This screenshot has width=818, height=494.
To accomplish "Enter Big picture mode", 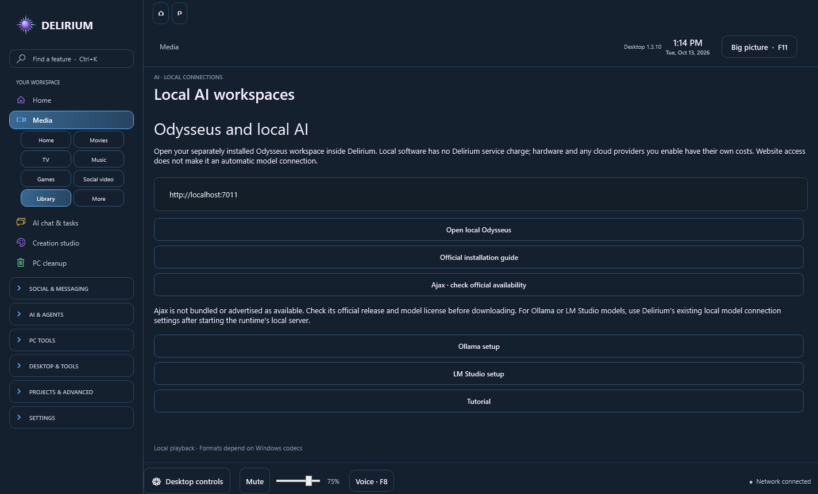I will 759,47.
